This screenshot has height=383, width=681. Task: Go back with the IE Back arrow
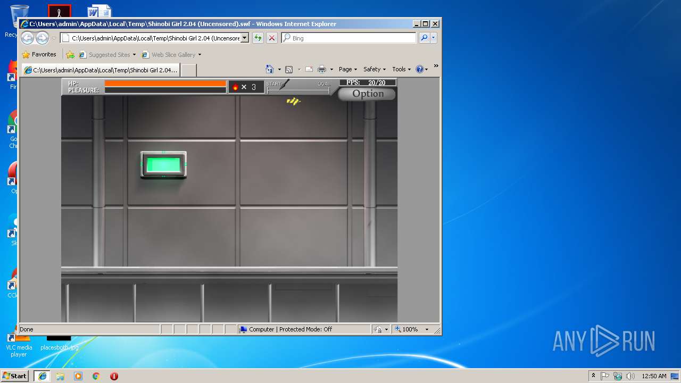[28, 38]
